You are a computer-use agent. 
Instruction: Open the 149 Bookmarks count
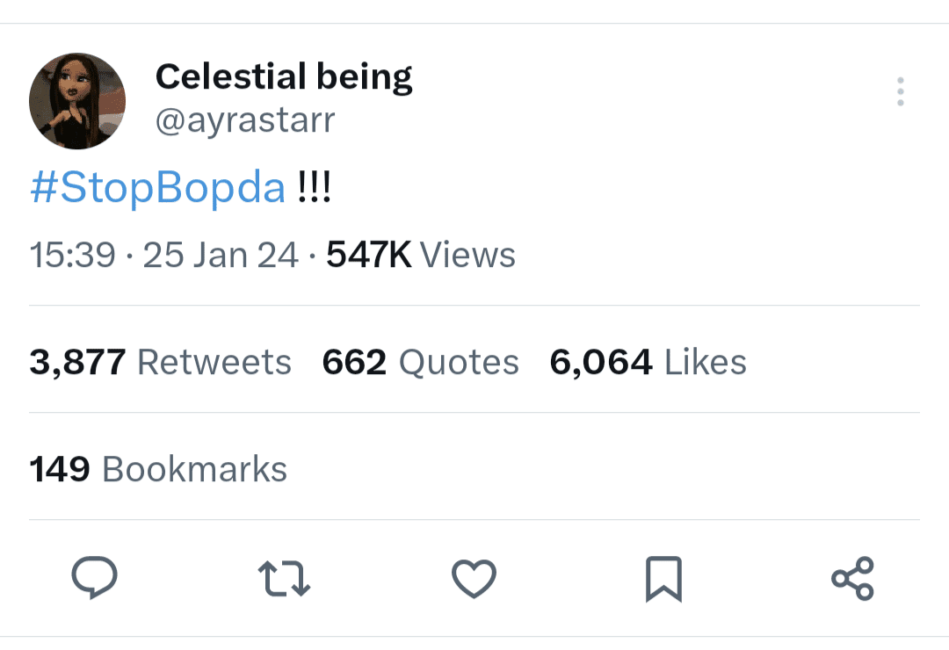pyautogui.click(x=158, y=469)
